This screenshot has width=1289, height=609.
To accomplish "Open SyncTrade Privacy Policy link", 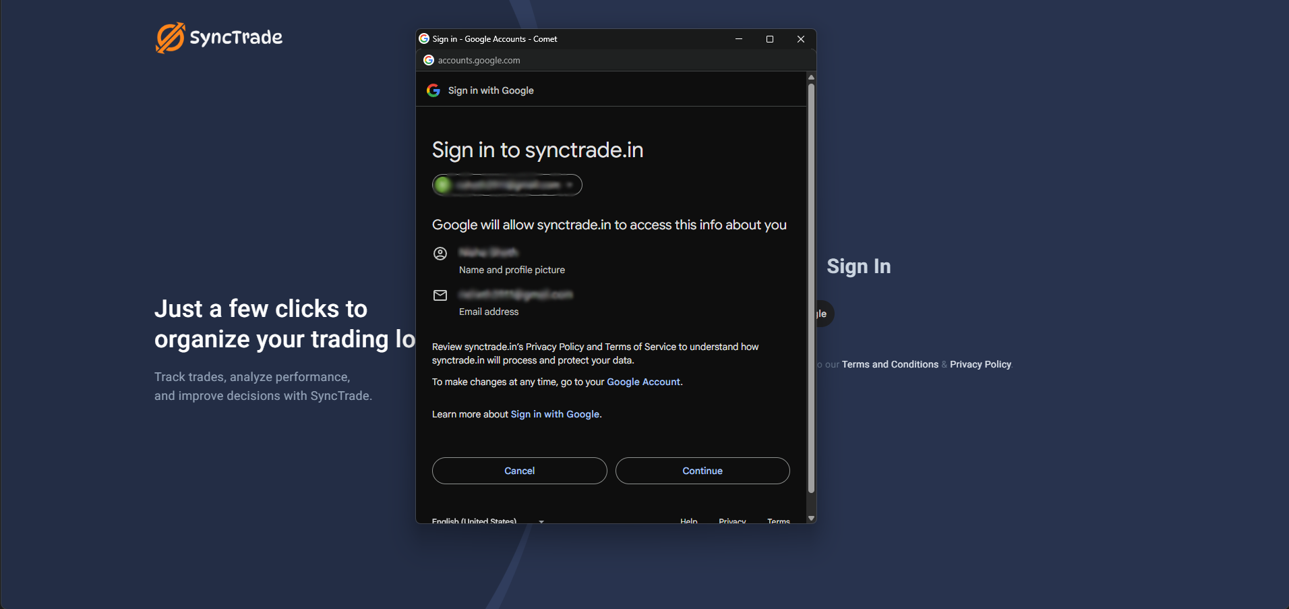I will (x=980, y=364).
